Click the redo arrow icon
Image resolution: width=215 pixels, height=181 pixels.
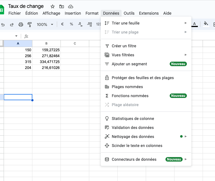pyautogui.click(x=12, y=25)
